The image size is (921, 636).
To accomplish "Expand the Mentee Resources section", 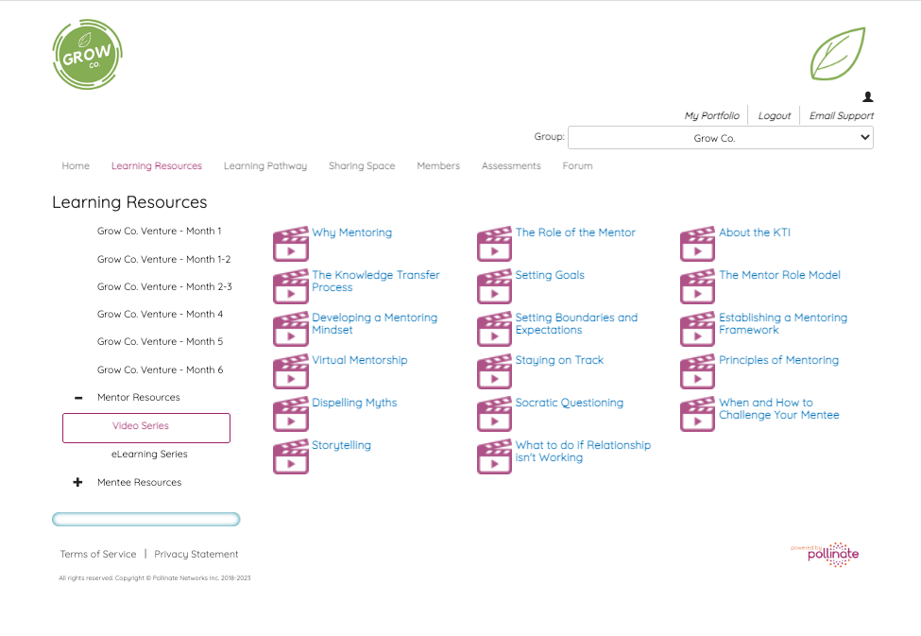I will point(77,482).
